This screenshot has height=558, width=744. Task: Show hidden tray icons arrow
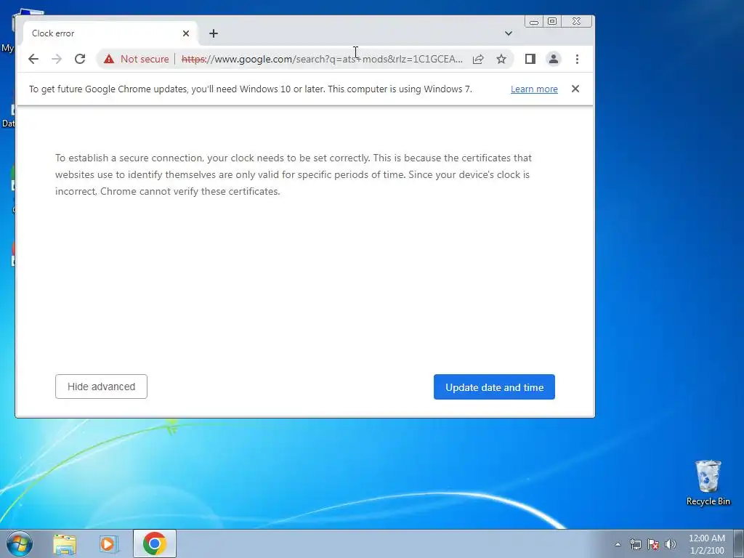(x=618, y=544)
